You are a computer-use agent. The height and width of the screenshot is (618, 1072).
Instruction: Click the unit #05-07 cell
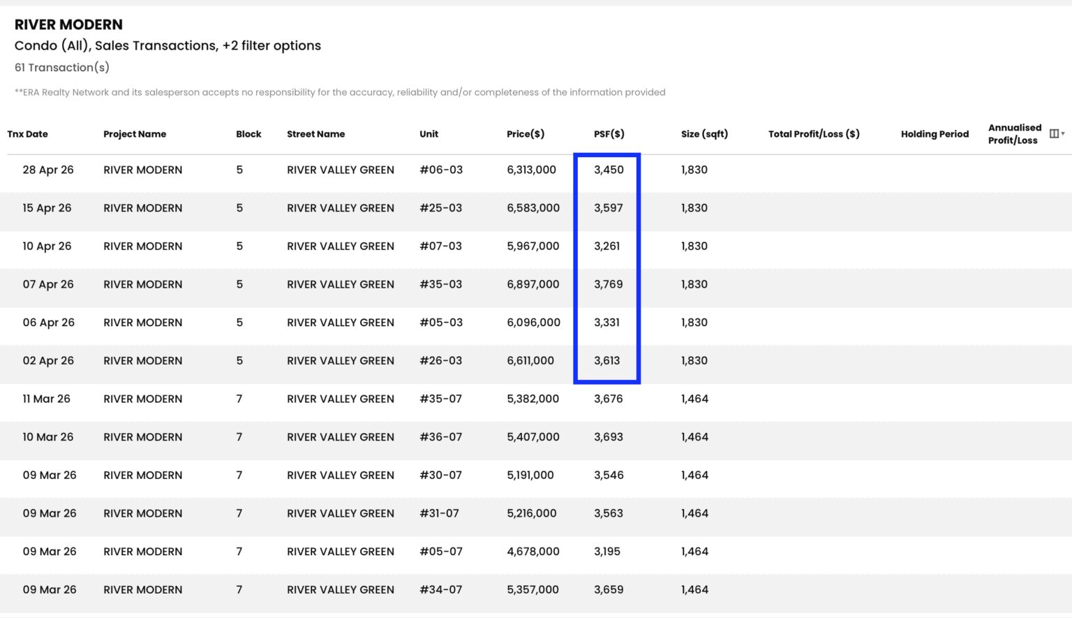point(441,551)
